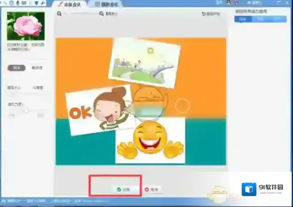Select the dark brush mode toggle
The image size is (293, 207).
(17, 68)
